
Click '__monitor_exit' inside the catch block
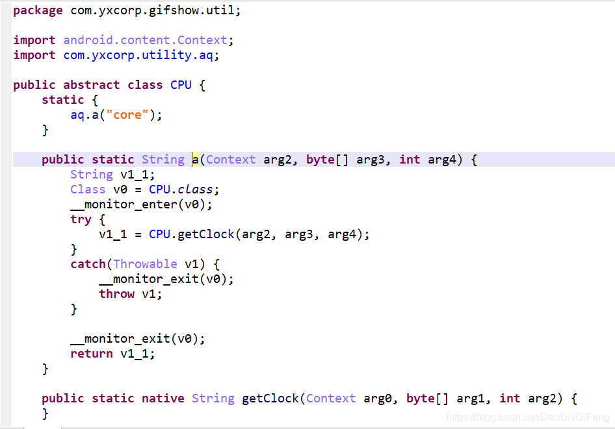pyautogui.click(x=149, y=279)
